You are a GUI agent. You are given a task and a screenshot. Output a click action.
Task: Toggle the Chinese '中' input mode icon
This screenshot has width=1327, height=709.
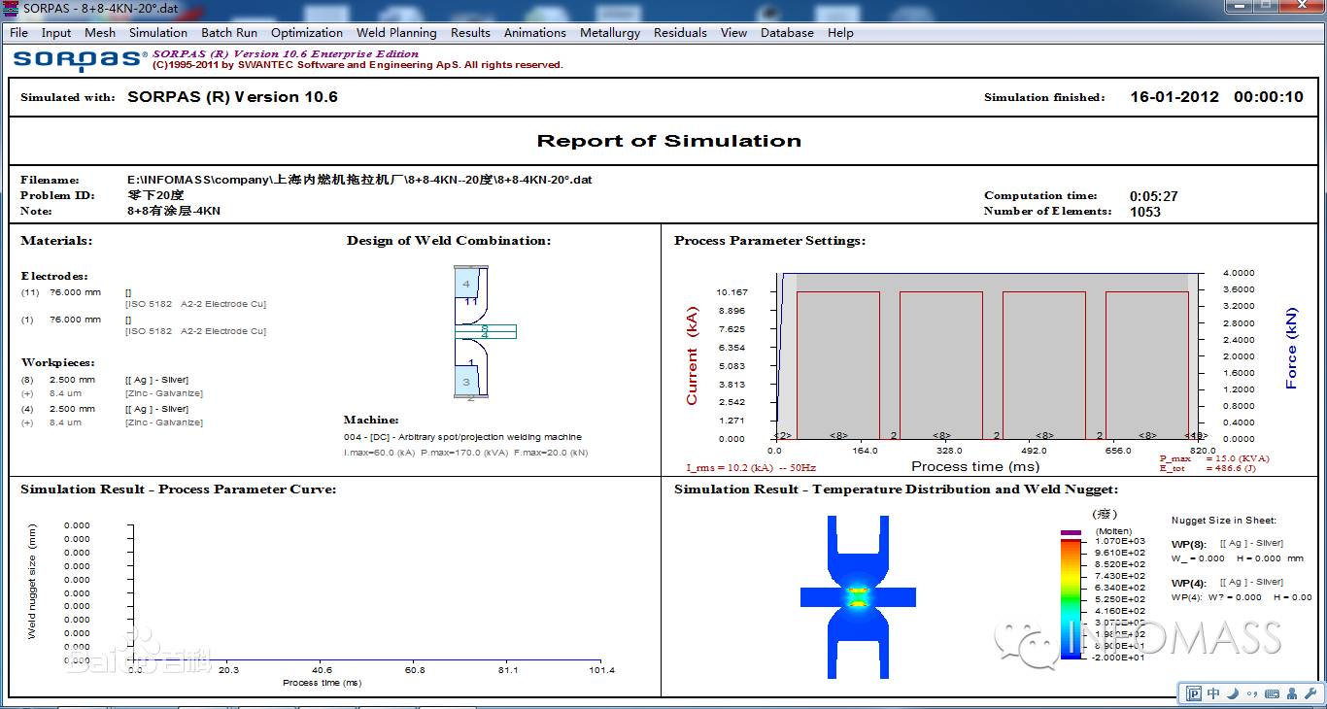pos(1214,693)
